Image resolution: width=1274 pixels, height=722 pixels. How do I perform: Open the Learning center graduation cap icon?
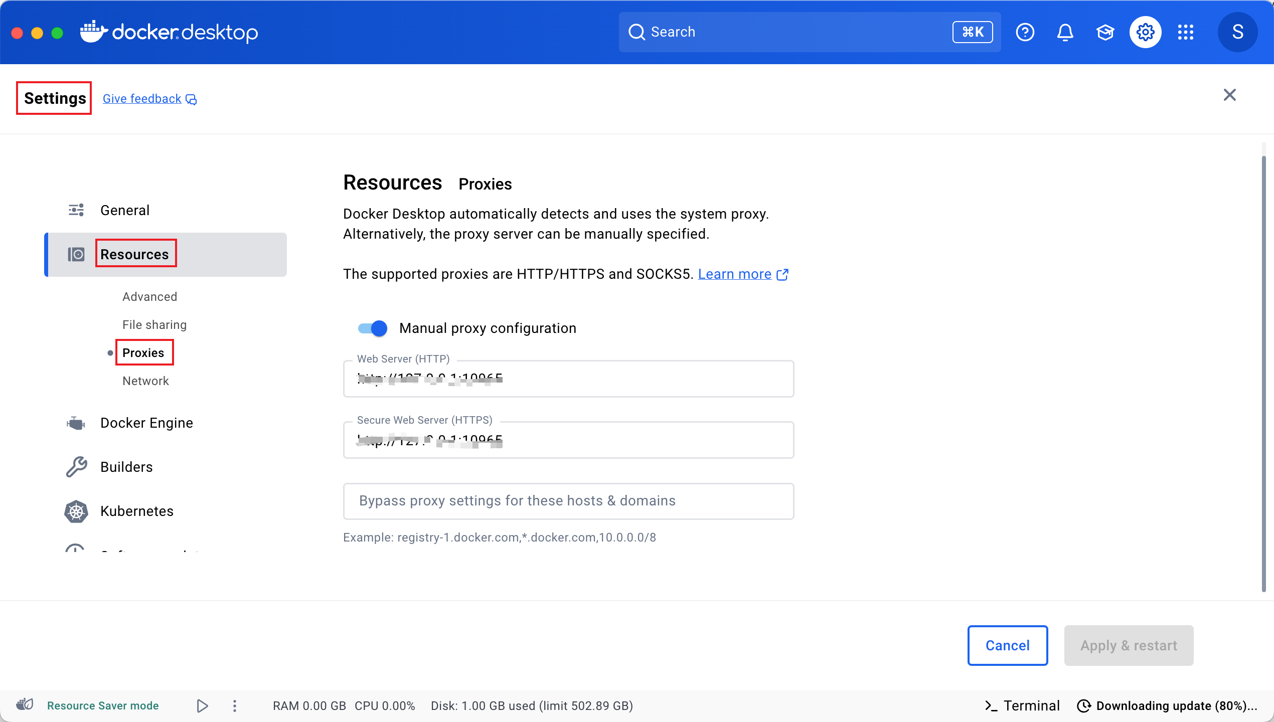pos(1105,32)
